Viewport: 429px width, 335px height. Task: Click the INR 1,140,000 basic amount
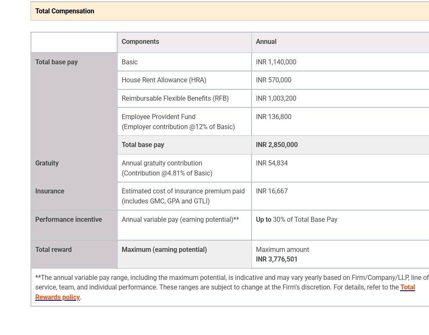click(276, 62)
